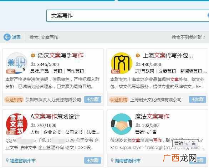Select the 写作兼职 tag

[x=75, y=71]
